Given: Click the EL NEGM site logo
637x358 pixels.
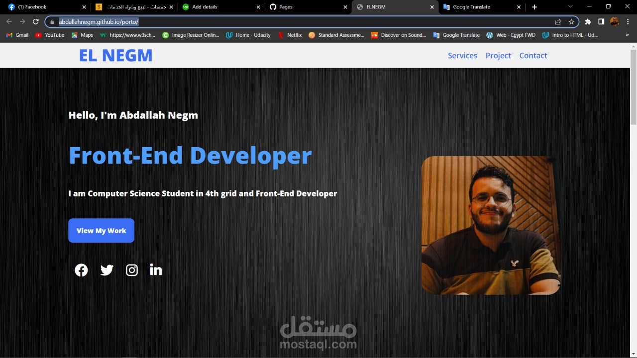Looking at the screenshot, I should (115, 56).
